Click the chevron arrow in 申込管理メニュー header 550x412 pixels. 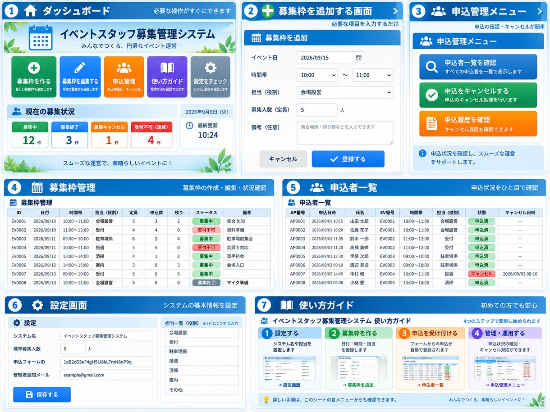point(540,11)
